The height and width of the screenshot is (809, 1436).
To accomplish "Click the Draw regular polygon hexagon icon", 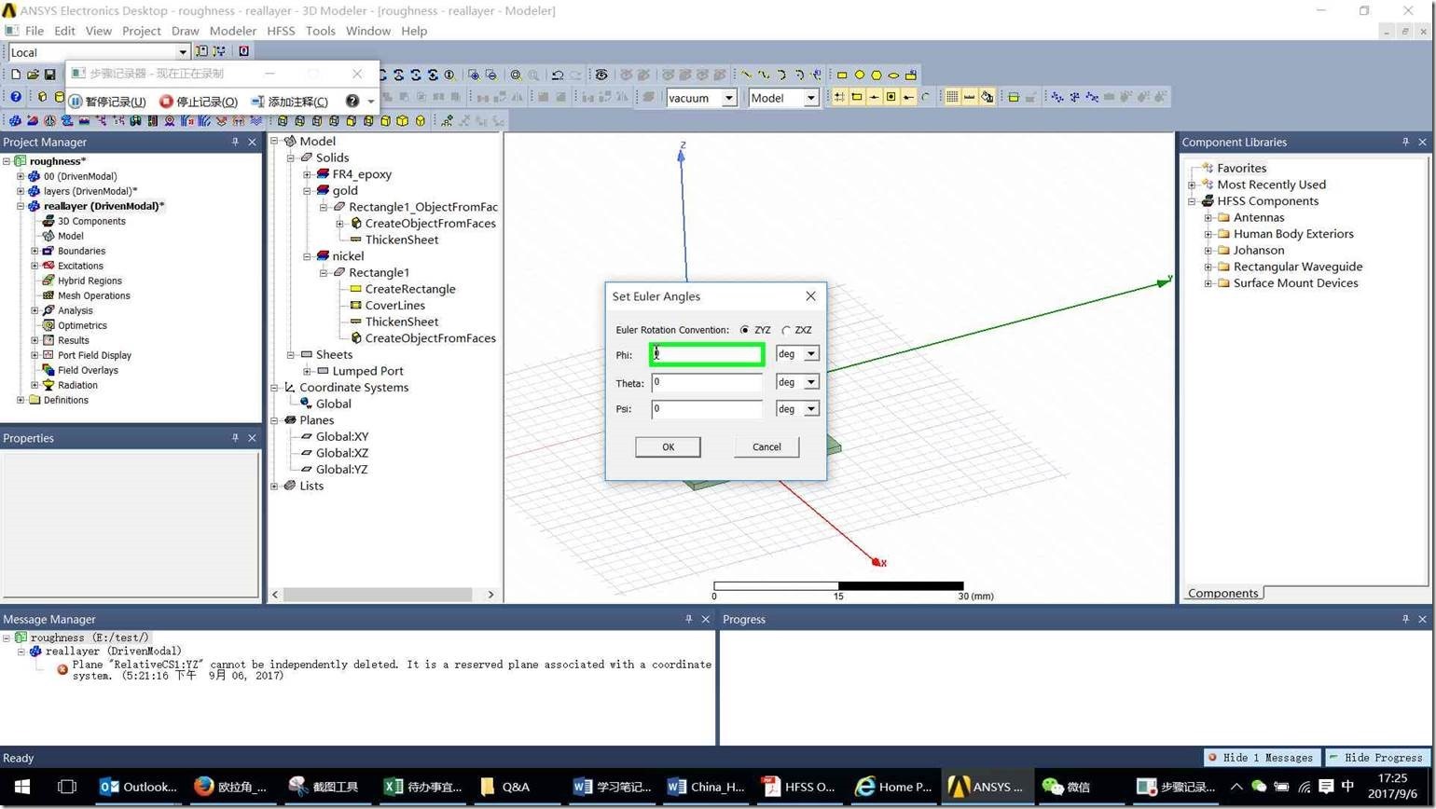I will pos(877,75).
